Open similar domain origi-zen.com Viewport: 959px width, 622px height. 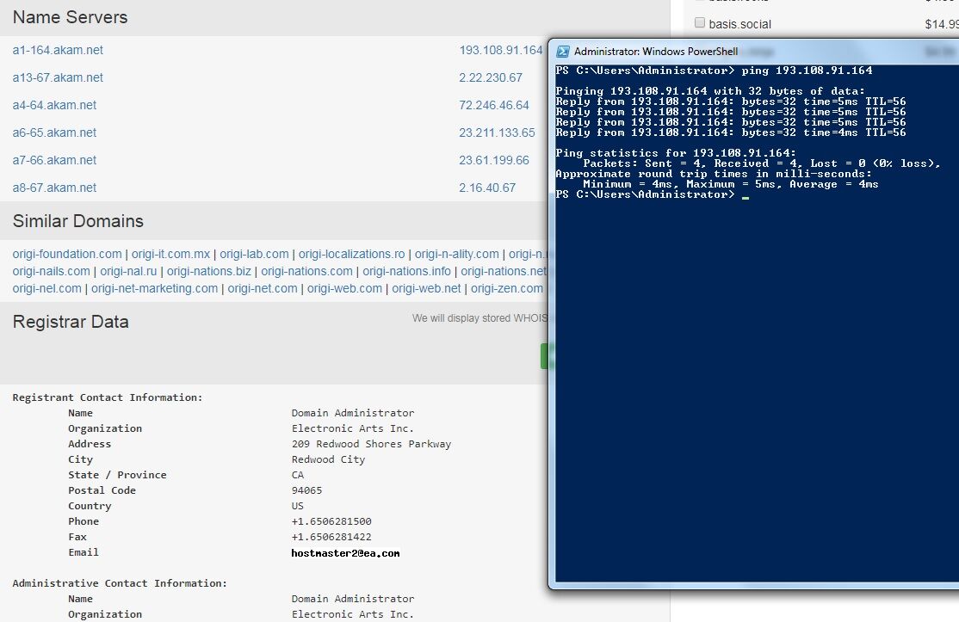coord(507,288)
